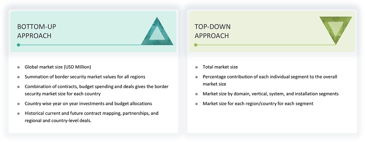Click the green line under Top-Down heading
365x142 pixels.
click(265, 45)
